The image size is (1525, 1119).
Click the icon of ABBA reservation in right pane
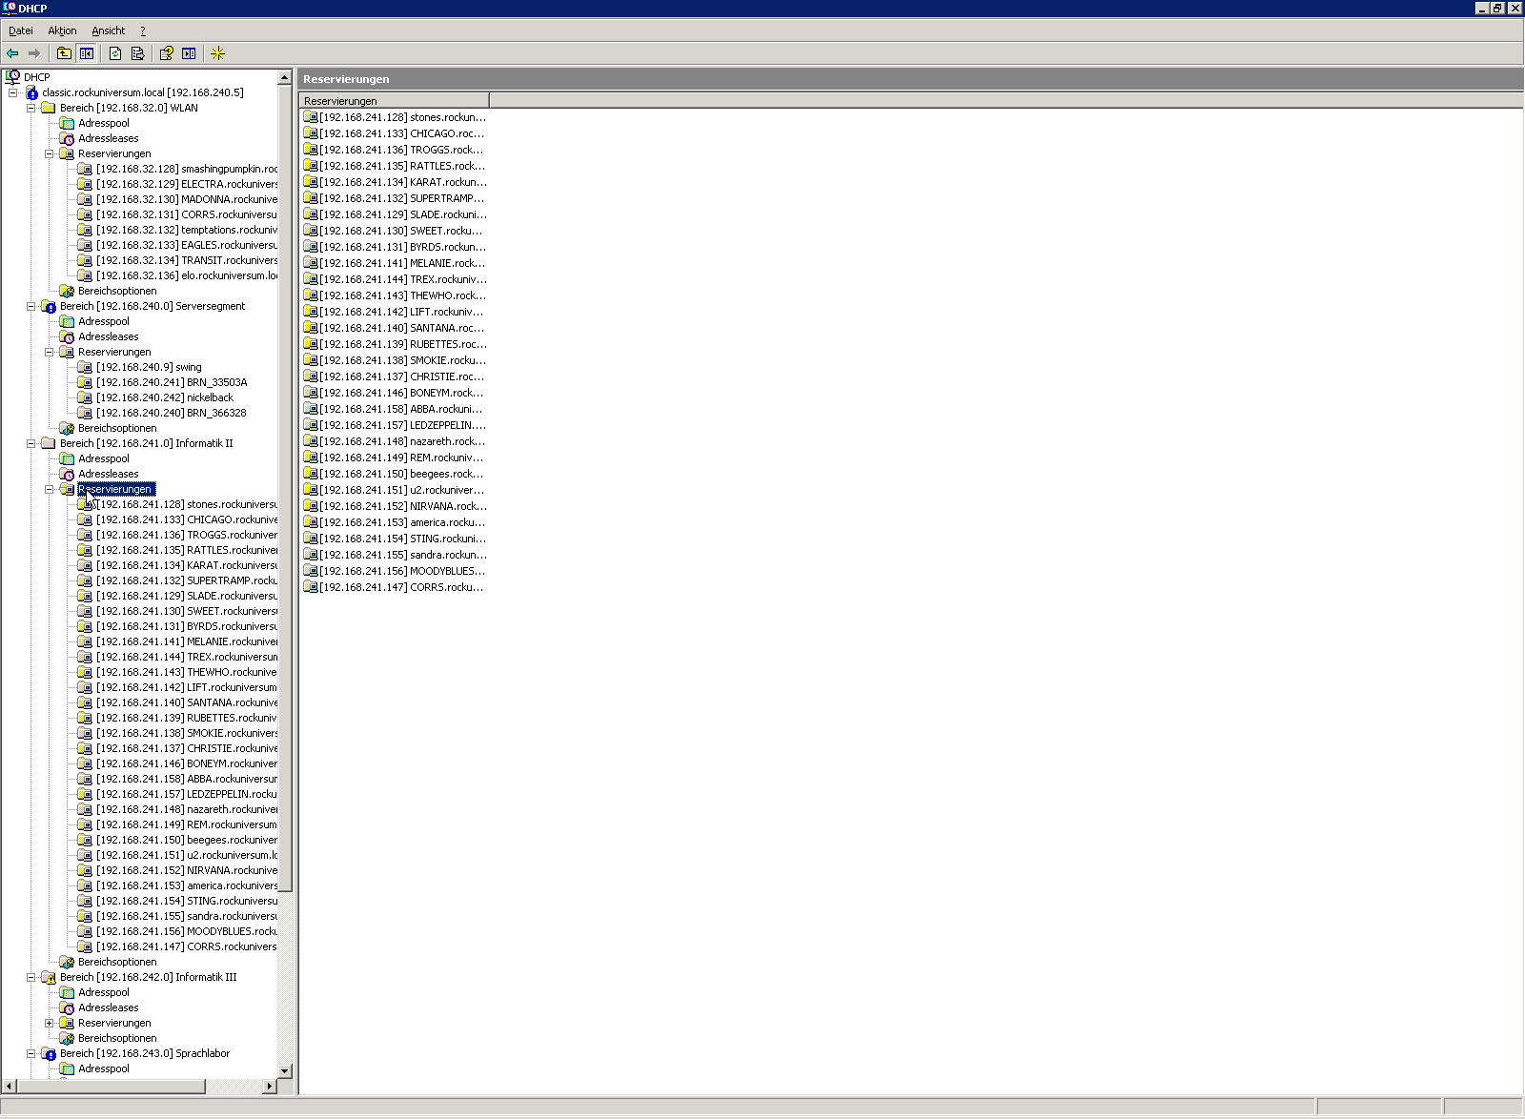[x=311, y=409]
